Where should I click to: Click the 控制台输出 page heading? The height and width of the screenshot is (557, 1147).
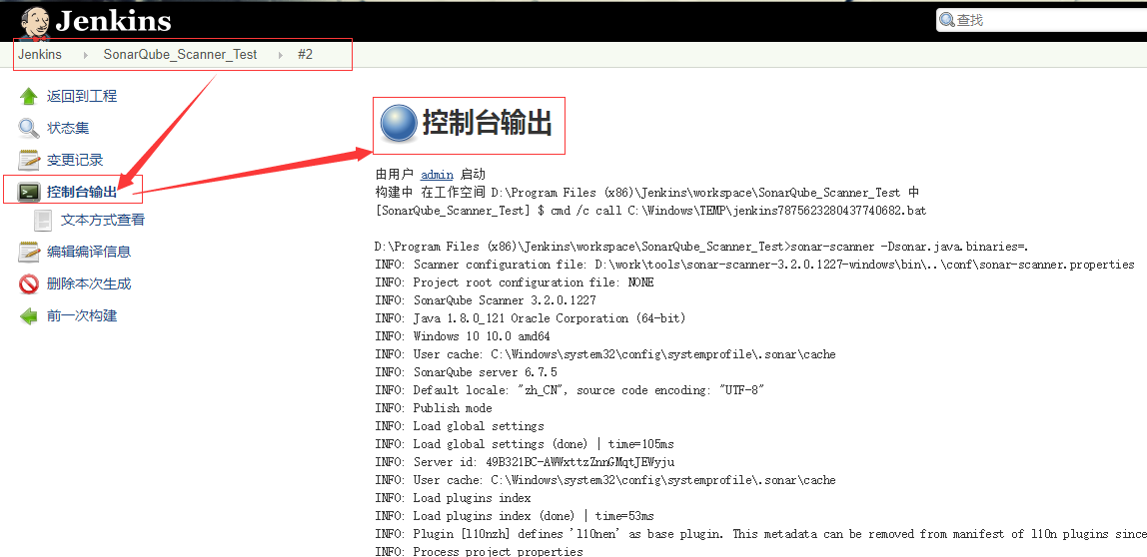click(x=488, y=124)
